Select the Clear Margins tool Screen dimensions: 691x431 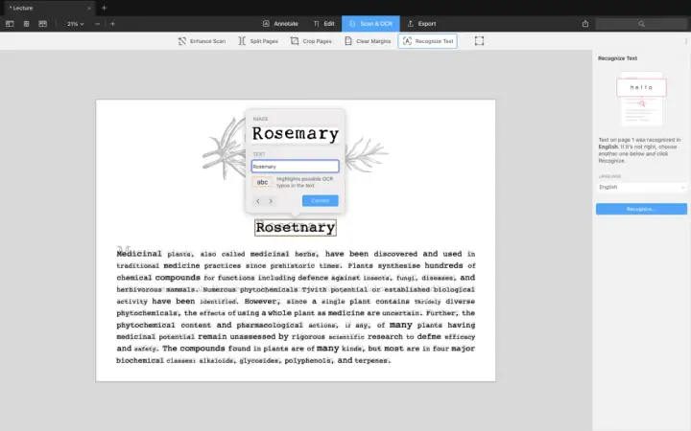(368, 41)
